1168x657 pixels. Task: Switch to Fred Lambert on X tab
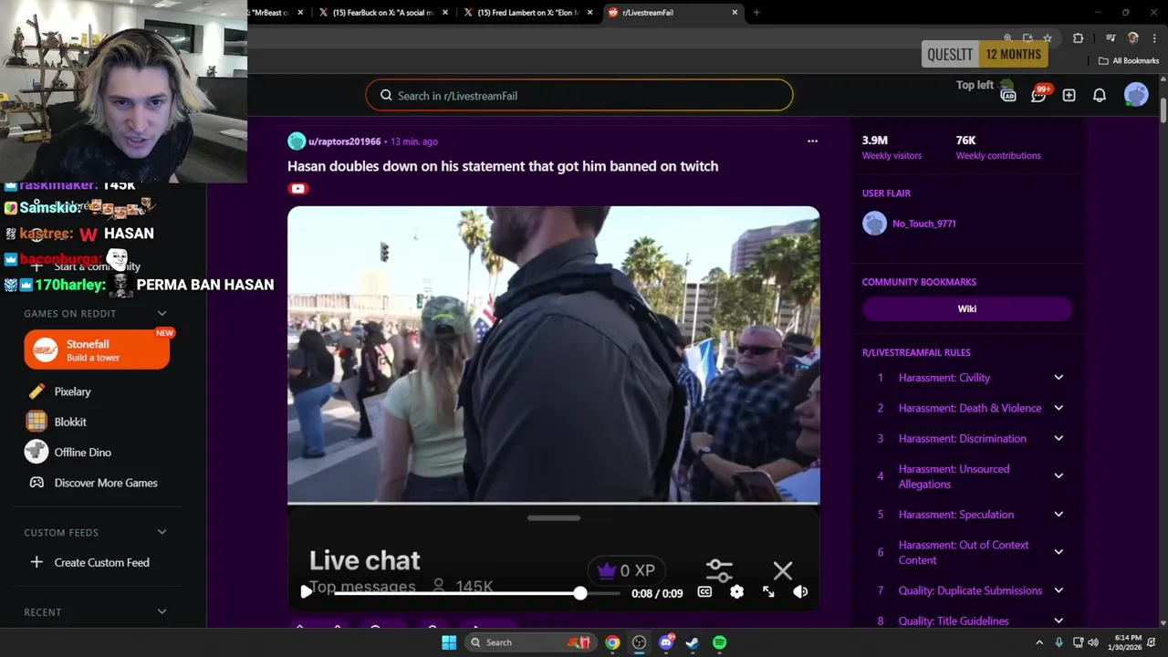point(527,13)
